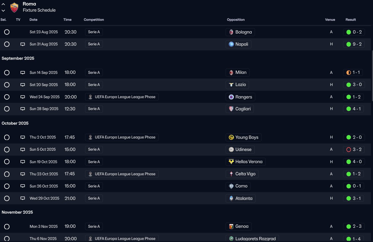Viewport: 373px width, 242px height.
Task: Open the 4 - 0 result against Hellas Verona
Action: pos(354,162)
